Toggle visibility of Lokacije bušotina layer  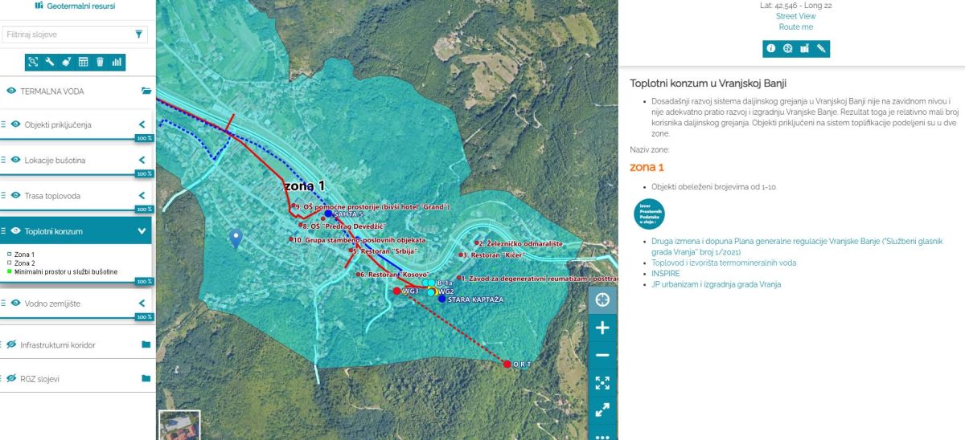tap(15, 160)
